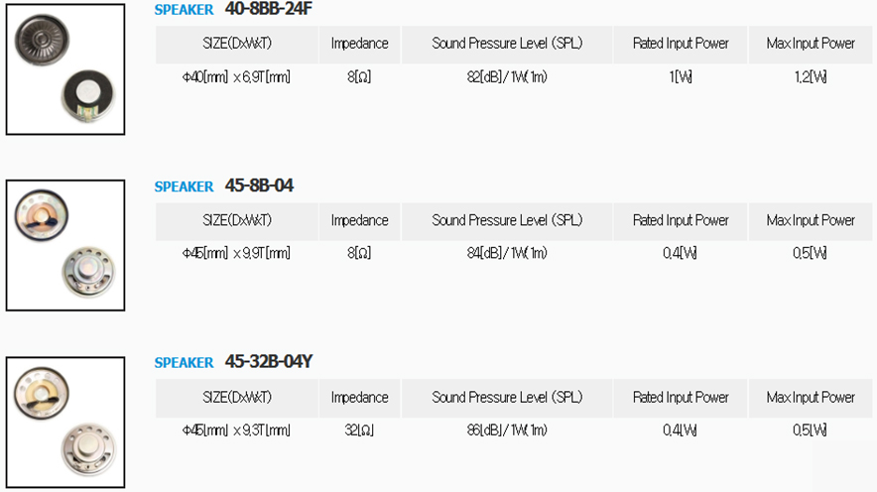Select the 1.2[W] max input power value
Screen dimensions: 877x492
[811, 76]
